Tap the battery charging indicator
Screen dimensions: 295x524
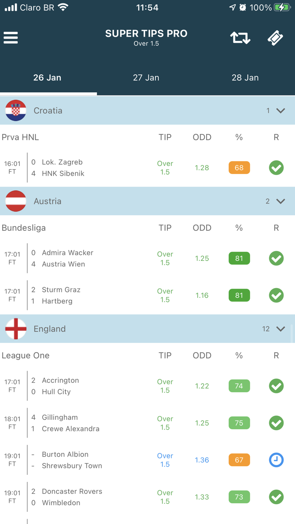279,7
